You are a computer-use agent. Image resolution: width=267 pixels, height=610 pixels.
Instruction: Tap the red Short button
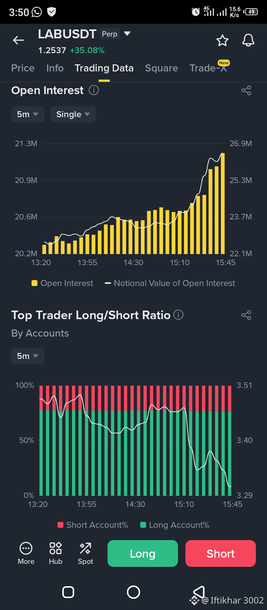(221, 553)
